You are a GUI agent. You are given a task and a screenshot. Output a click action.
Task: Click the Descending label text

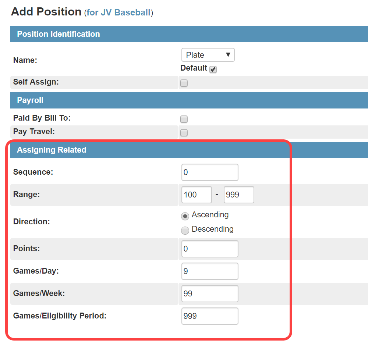point(213,229)
